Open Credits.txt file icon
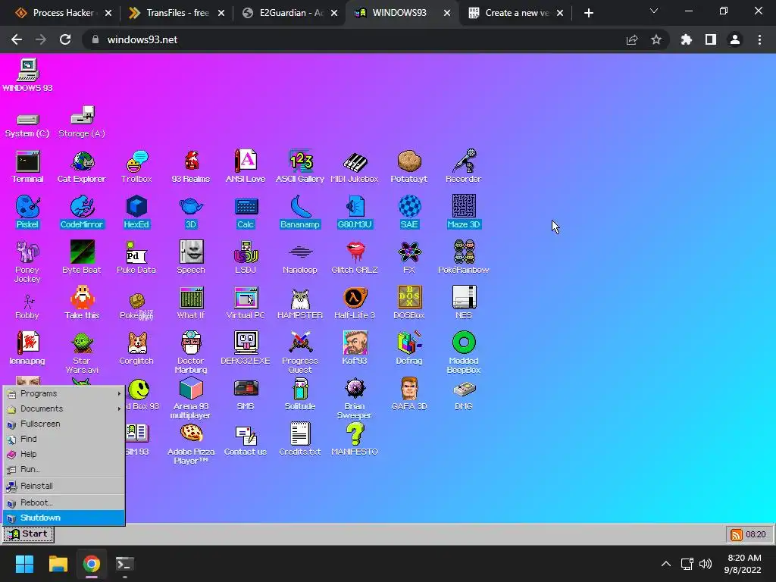The height and width of the screenshot is (582, 776). pos(300,440)
